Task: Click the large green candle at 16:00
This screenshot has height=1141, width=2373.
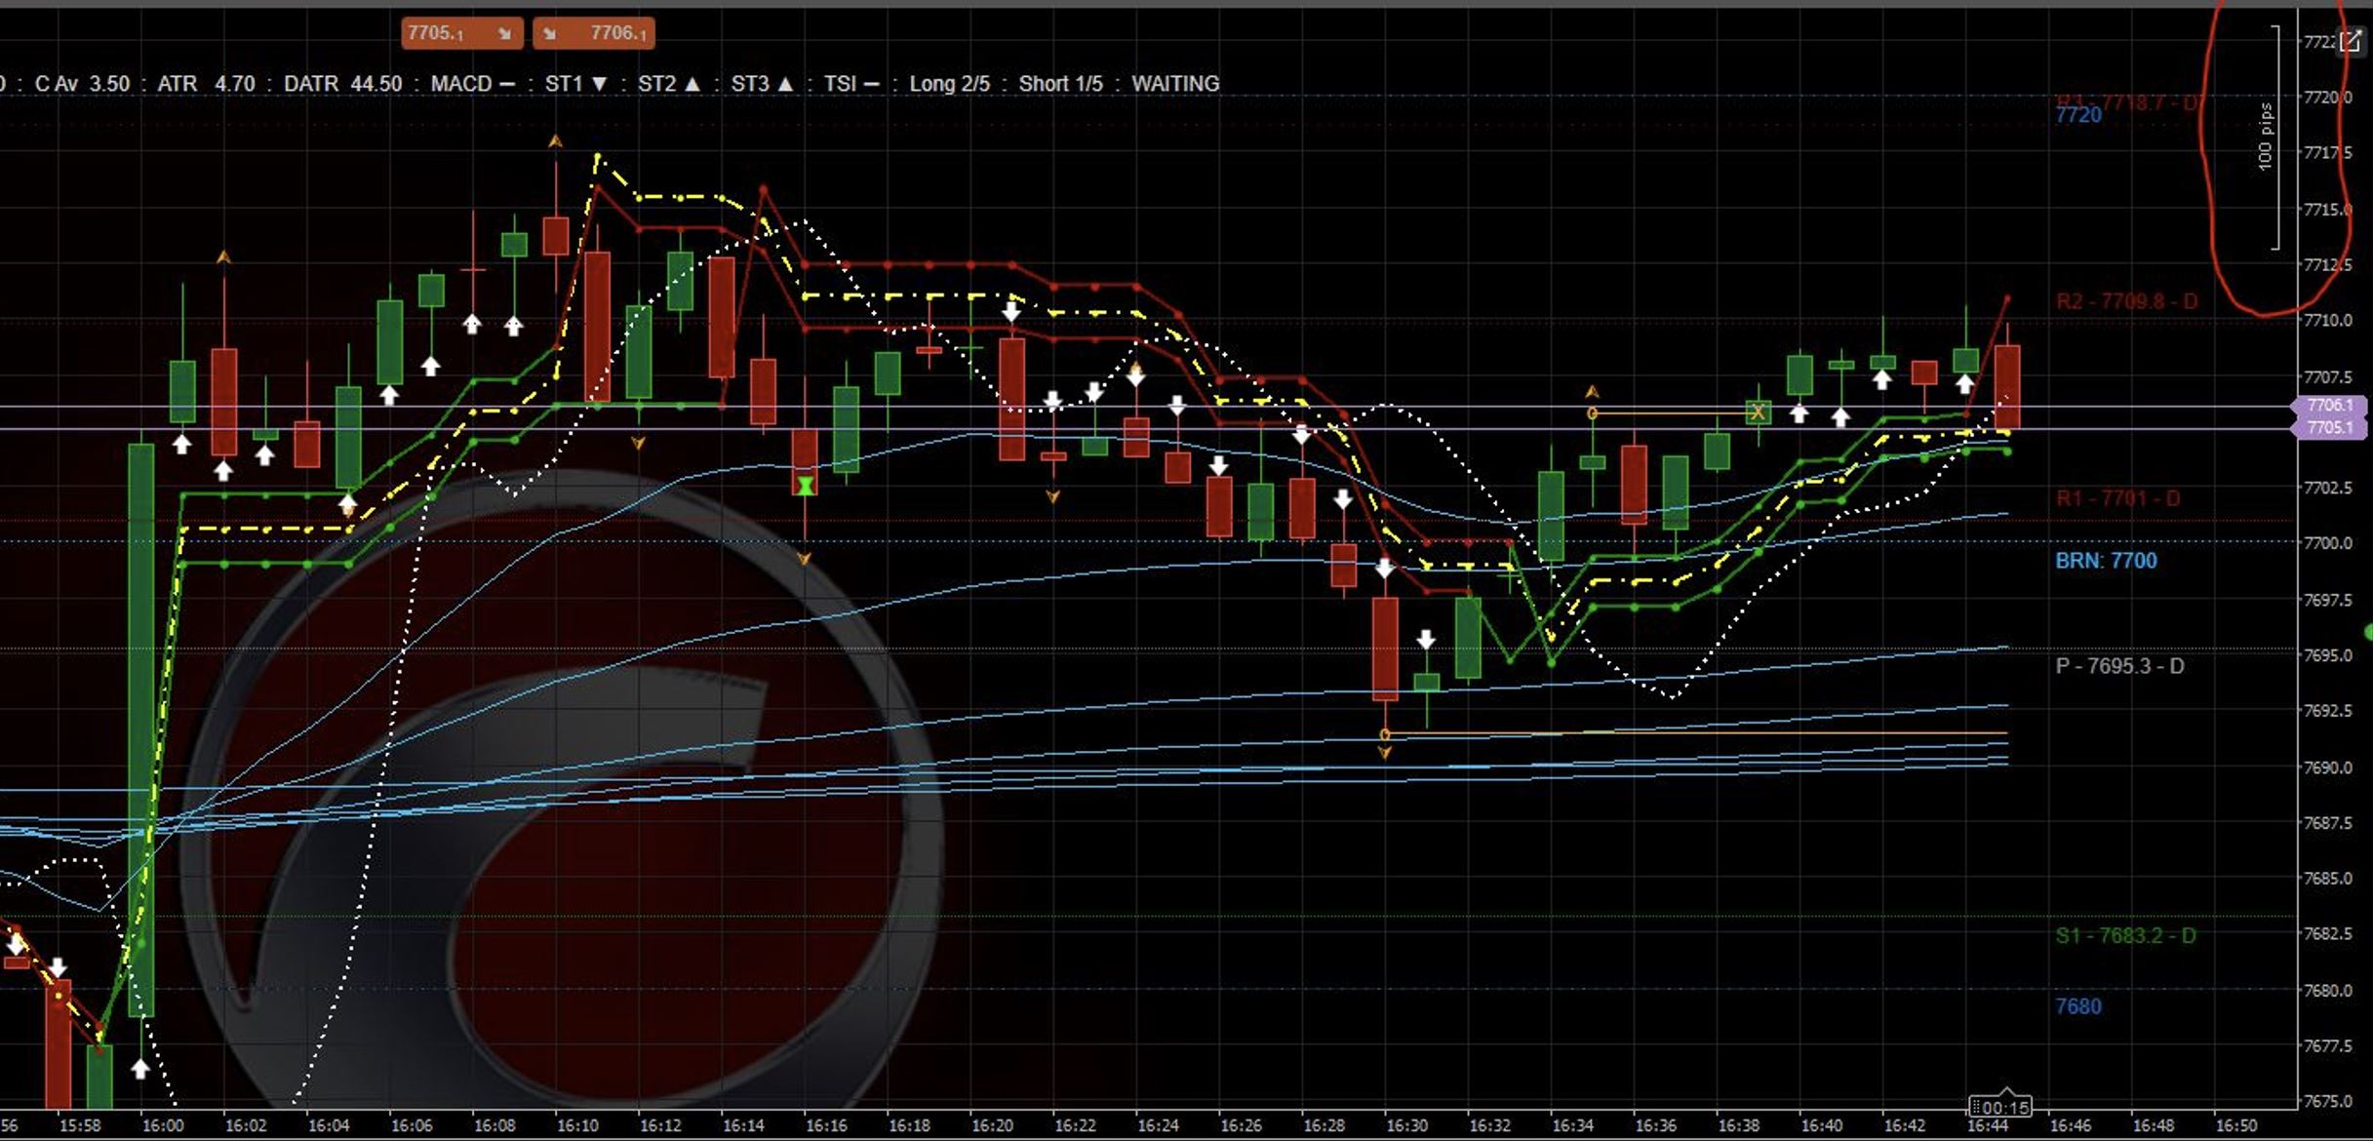Action: coord(141,729)
